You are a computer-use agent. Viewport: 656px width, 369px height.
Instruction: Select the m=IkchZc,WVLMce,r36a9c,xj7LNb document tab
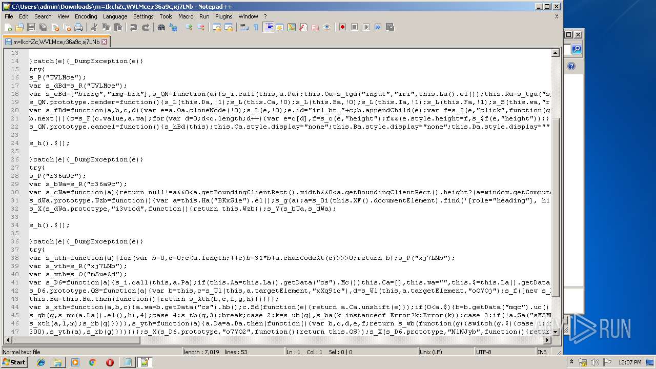coord(56,42)
